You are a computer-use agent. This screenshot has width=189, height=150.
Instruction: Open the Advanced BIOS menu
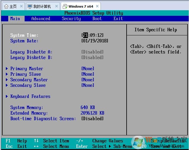[41, 19]
